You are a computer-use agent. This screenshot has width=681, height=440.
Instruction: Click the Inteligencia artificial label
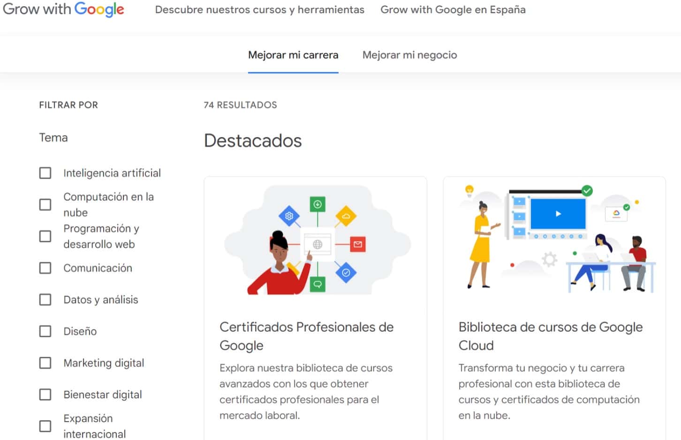[112, 173]
